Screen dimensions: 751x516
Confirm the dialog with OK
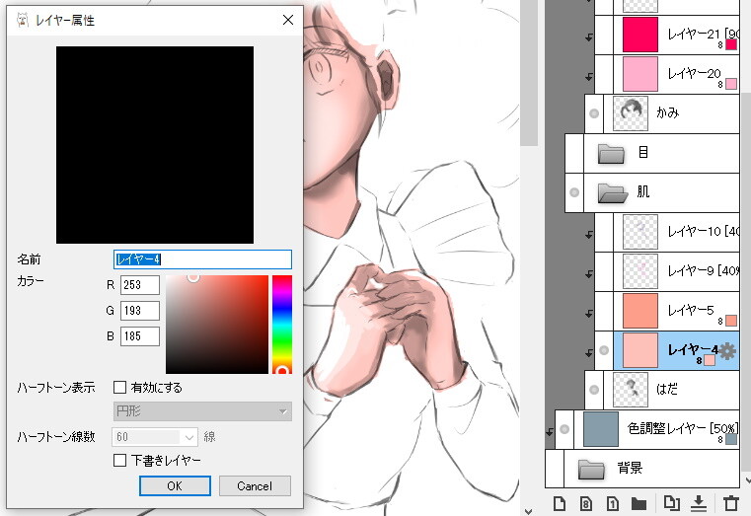tap(175, 485)
